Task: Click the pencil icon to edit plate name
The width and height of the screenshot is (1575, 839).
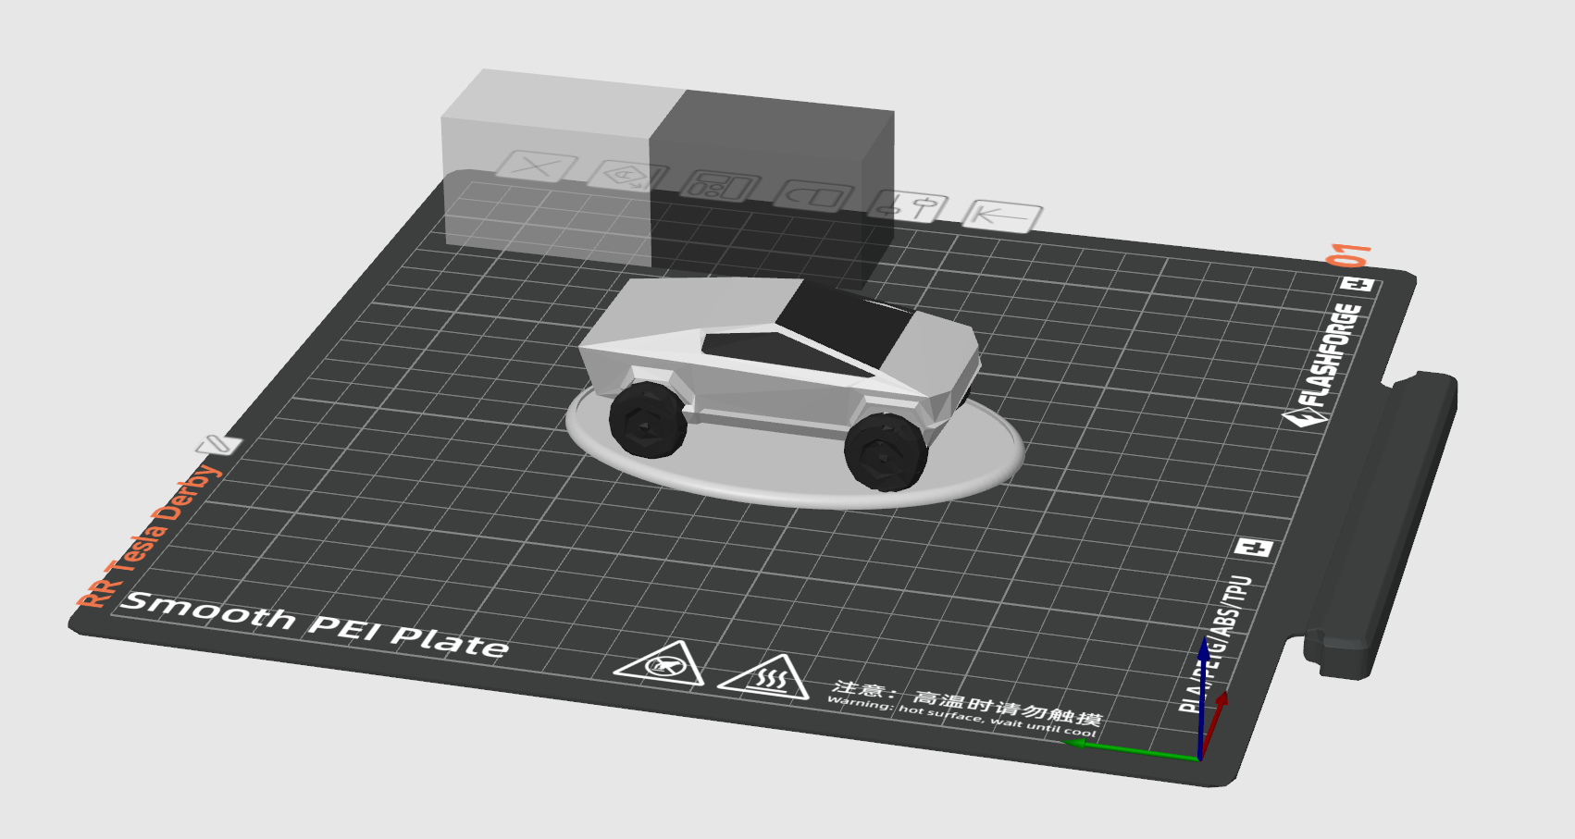Action: 218,445
